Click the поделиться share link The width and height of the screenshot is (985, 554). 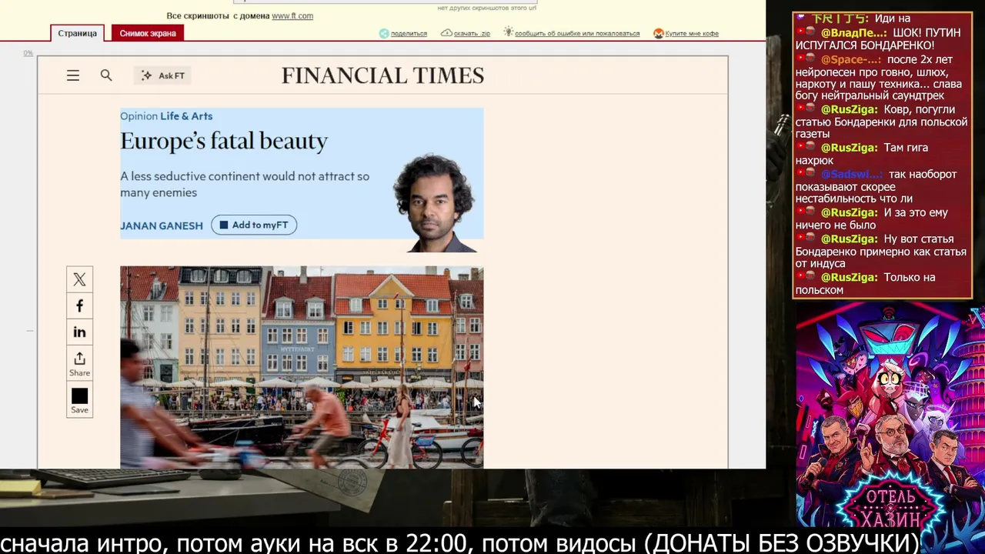409,34
